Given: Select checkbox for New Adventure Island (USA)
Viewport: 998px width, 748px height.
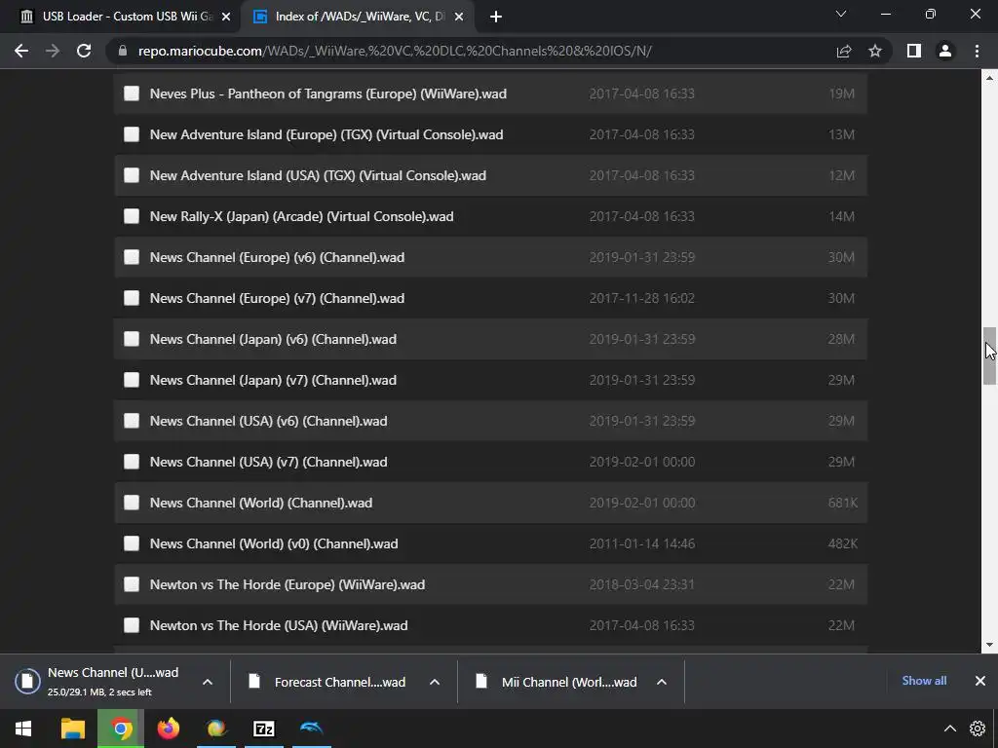Looking at the screenshot, I should coord(132,175).
